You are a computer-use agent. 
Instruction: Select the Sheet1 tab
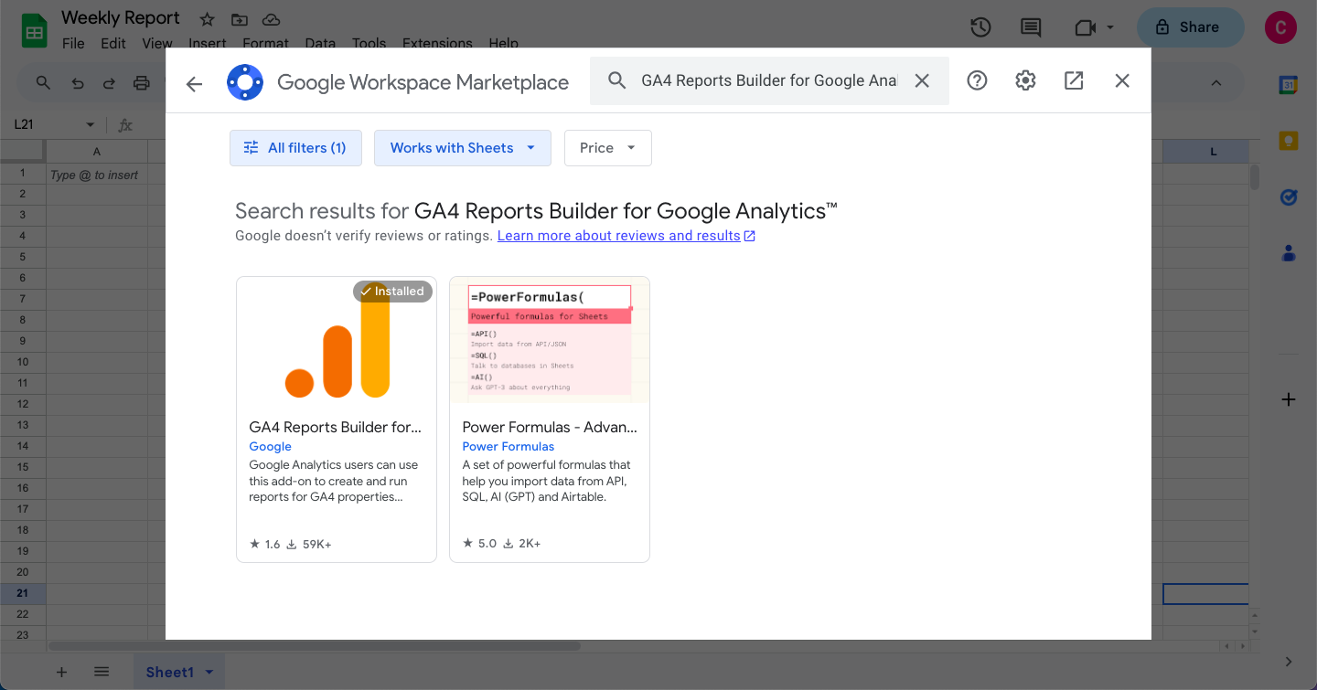click(179, 672)
